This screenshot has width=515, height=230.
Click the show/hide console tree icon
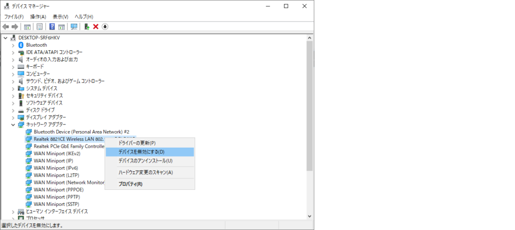(27, 27)
